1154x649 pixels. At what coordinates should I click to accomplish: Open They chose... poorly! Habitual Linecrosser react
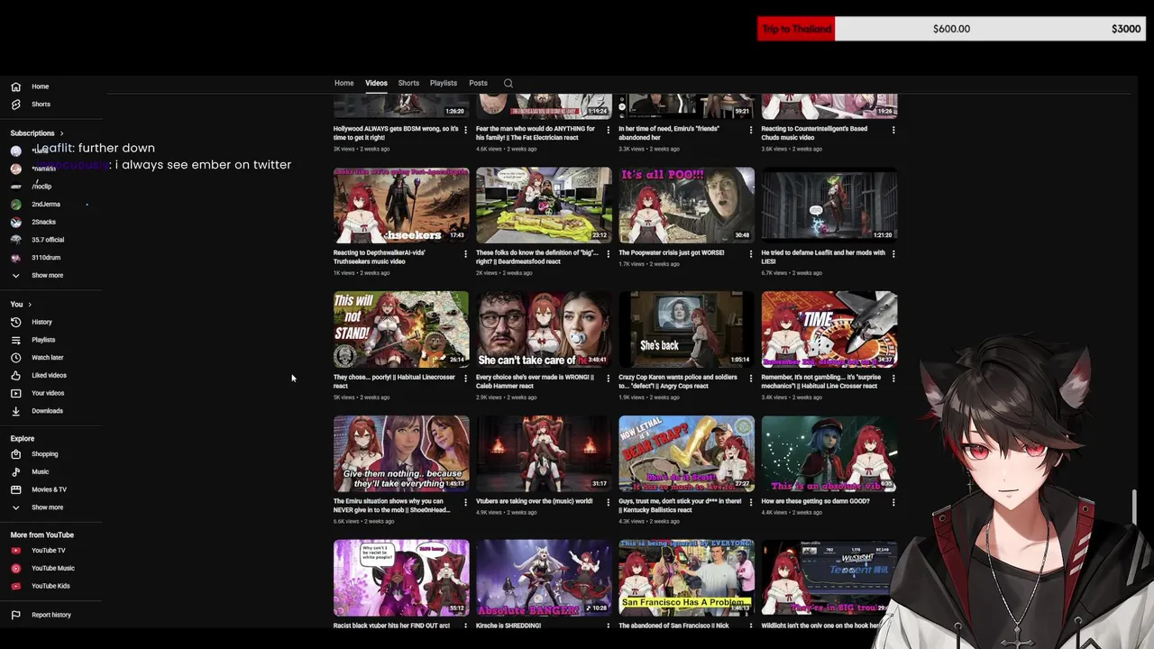click(x=394, y=381)
